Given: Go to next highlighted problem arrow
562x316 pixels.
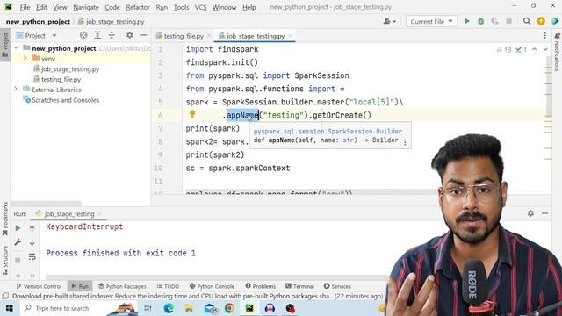Looking at the screenshot, I should 545,49.
